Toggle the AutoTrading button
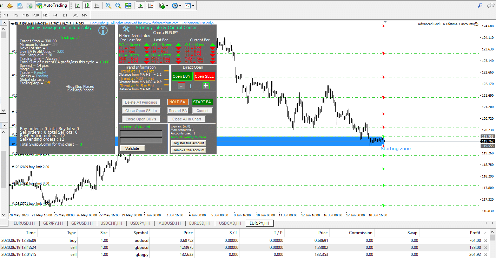496x258 pixels. 52,5
